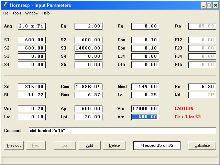Focus the L45 input field
220x165 pixels.
tap(145, 65)
